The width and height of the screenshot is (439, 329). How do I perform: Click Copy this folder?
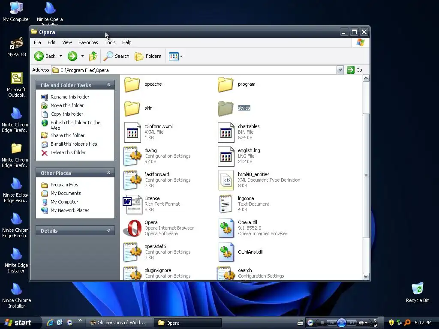[x=66, y=114]
